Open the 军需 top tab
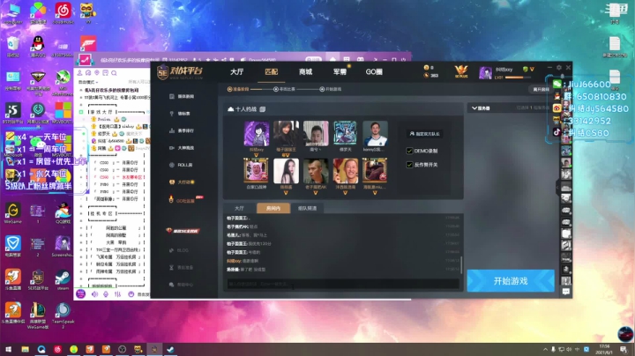635x356 pixels. pos(340,72)
